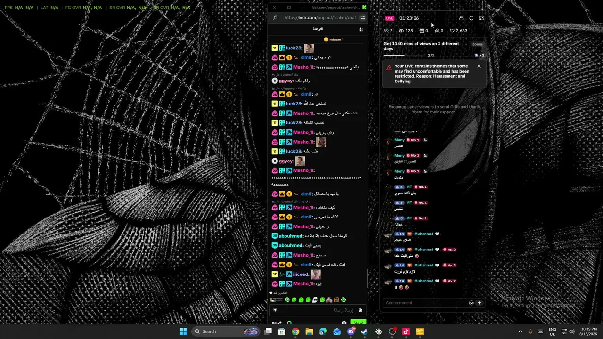This screenshot has width=603, height=339.
Task: Open Kick chat settings gear
Action: (x=344, y=323)
